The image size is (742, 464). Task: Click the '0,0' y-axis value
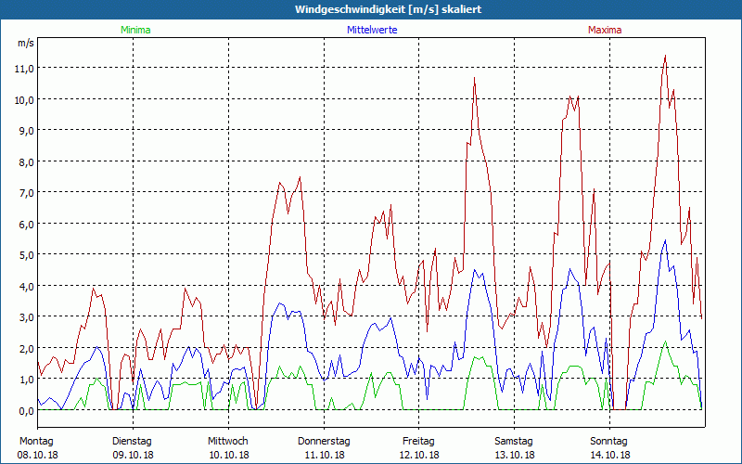[28, 411]
